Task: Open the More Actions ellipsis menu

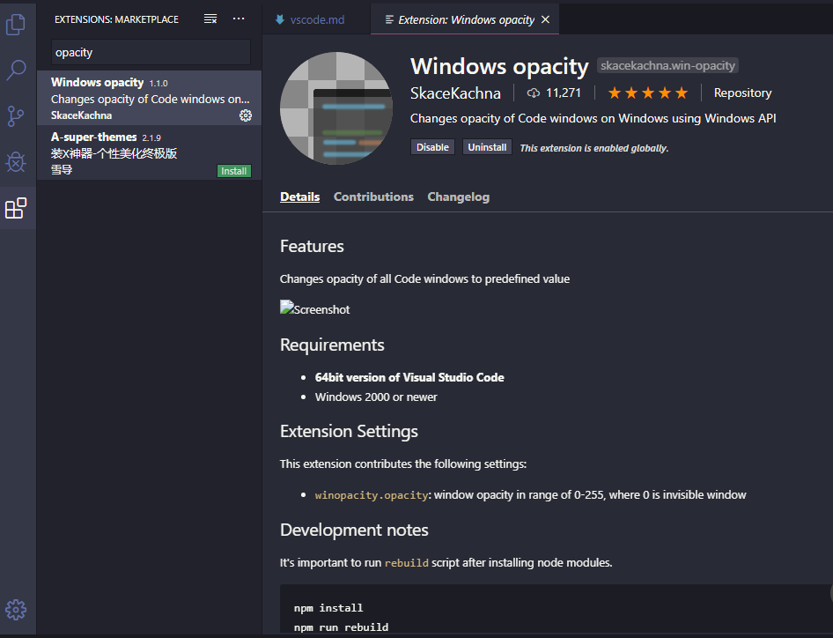Action: [x=239, y=19]
